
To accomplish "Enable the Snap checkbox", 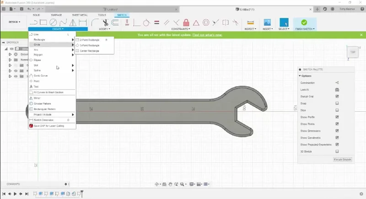I will [x=337, y=103].
